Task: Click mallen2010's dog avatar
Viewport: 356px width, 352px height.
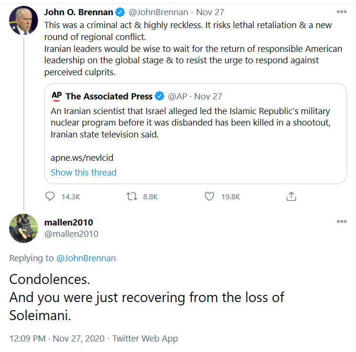Action: coord(23,228)
